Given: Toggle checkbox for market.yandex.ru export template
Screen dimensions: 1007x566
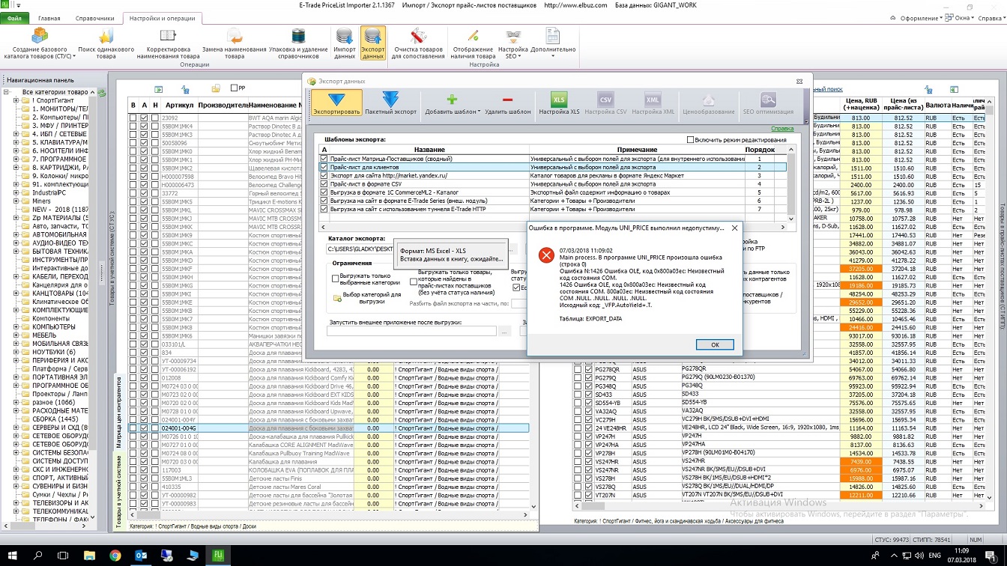Looking at the screenshot, I should [x=324, y=175].
